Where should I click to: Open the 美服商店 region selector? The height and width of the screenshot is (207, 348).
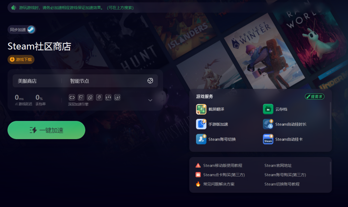pyautogui.click(x=27, y=81)
